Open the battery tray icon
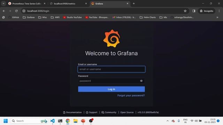The image size is (223, 125). (x=200, y=121)
